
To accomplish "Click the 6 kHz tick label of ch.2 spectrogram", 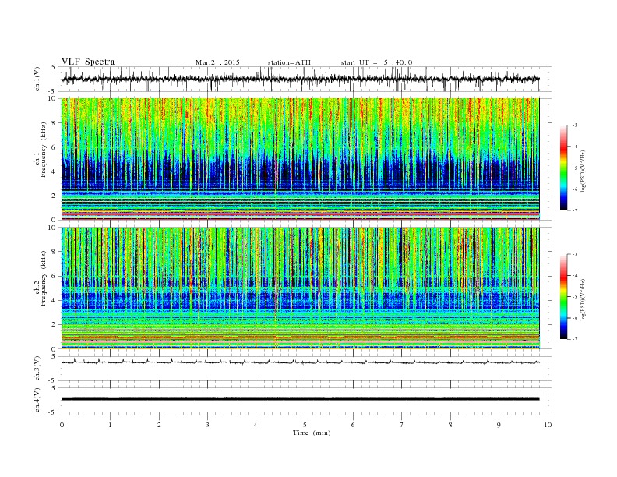I will pyautogui.click(x=55, y=276).
